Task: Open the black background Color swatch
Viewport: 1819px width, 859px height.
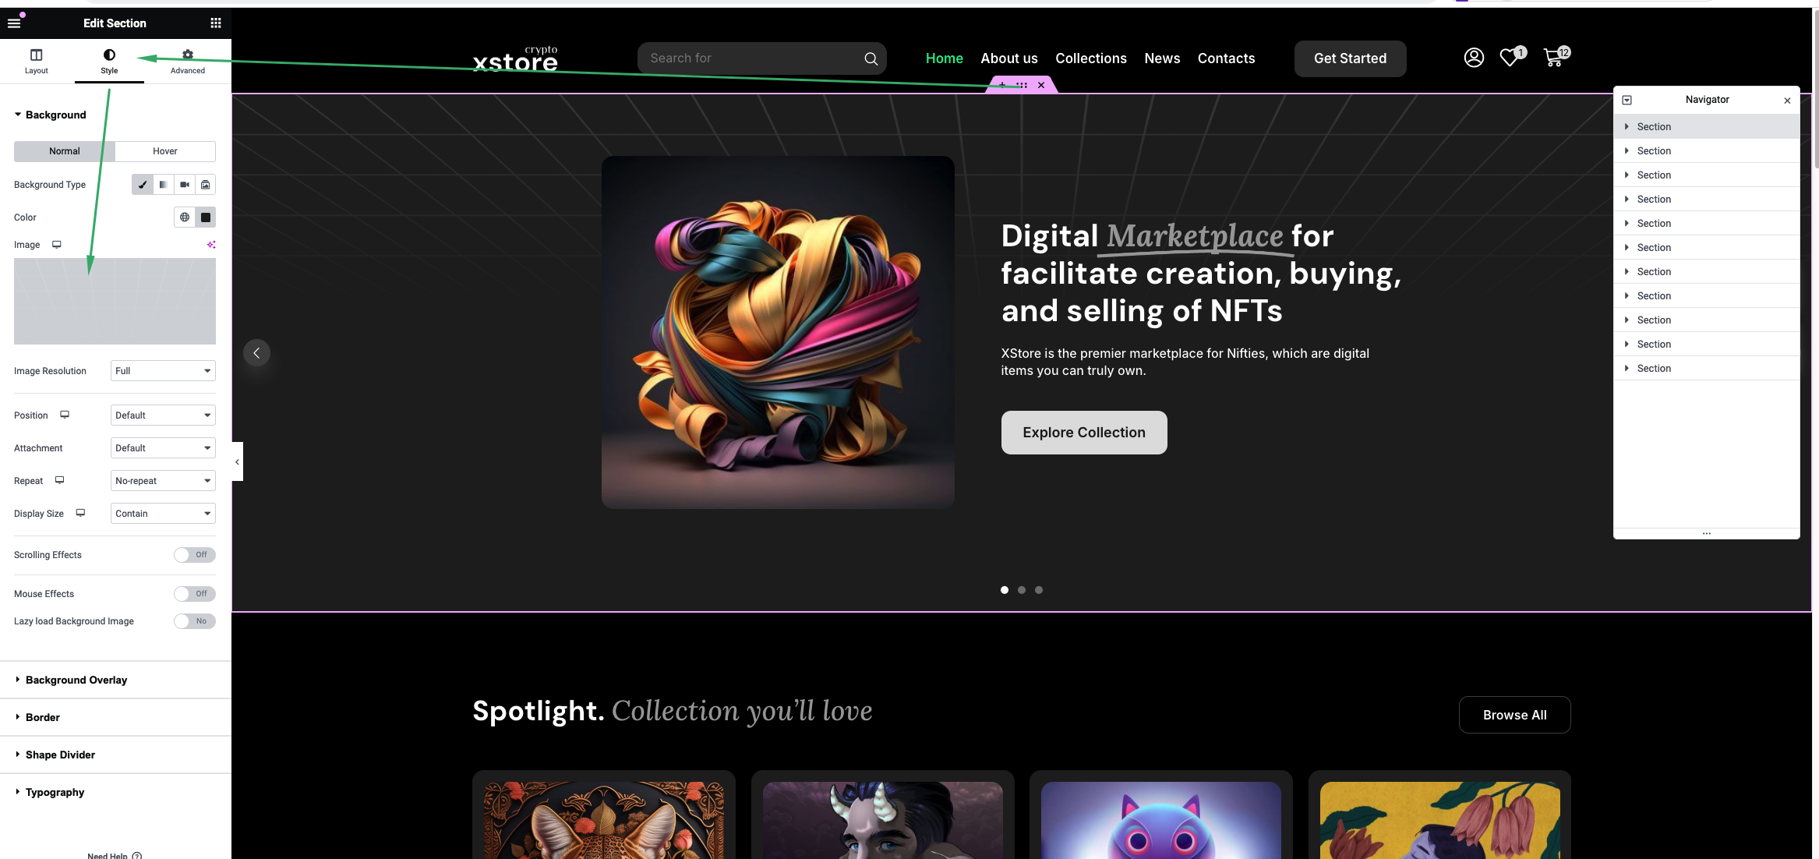Action: (206, 217)
